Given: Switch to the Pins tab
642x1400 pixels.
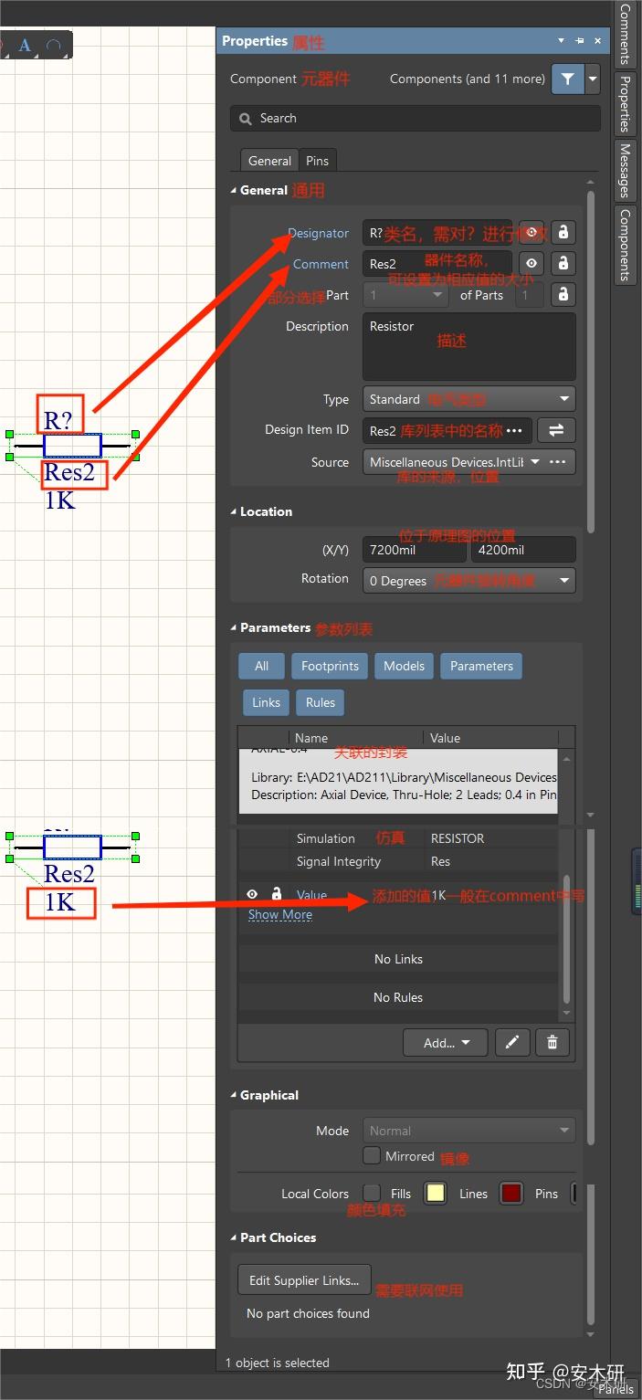Looking at the screenshot, I should point(317,161).
